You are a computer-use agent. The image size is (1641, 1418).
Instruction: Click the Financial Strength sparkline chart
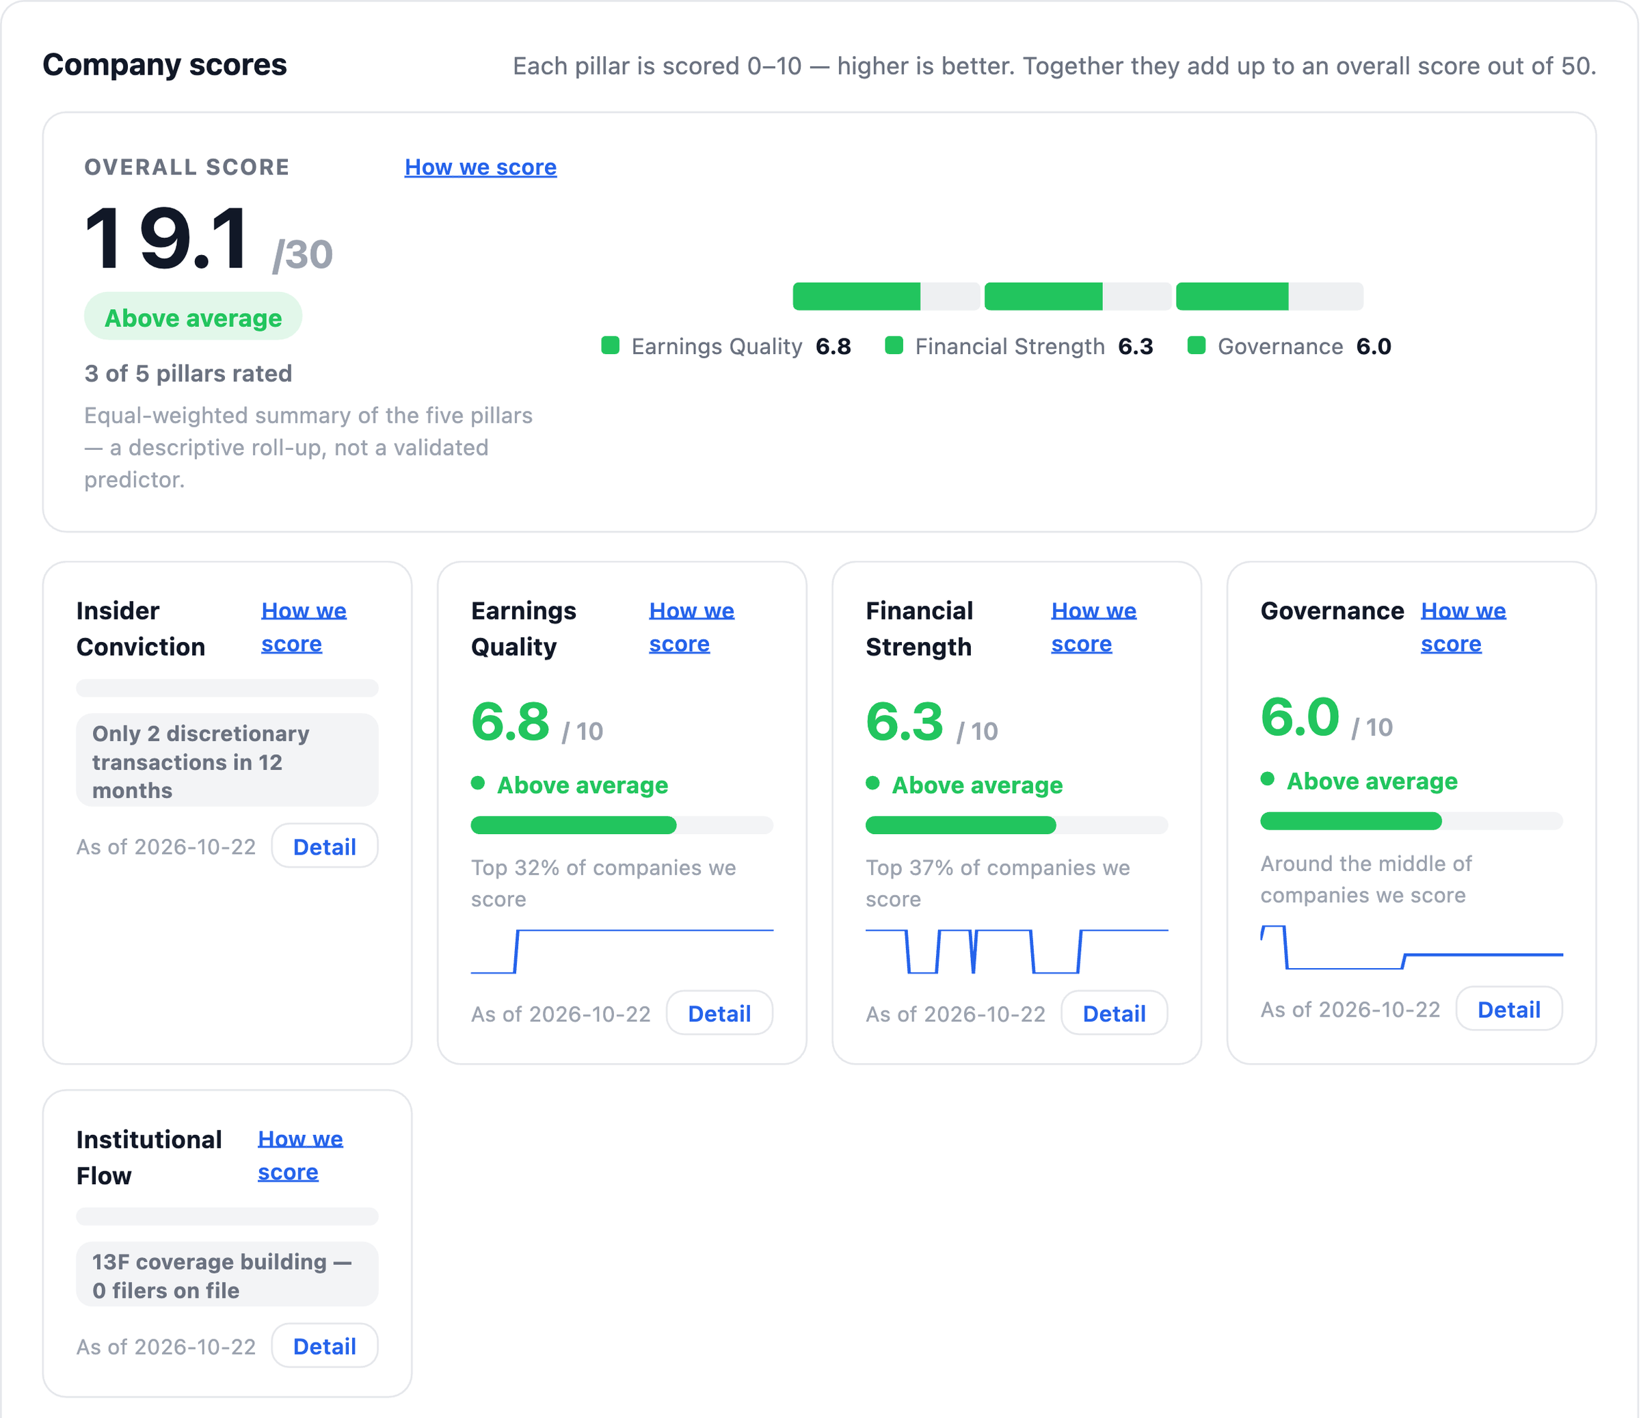click(1016, 951)
